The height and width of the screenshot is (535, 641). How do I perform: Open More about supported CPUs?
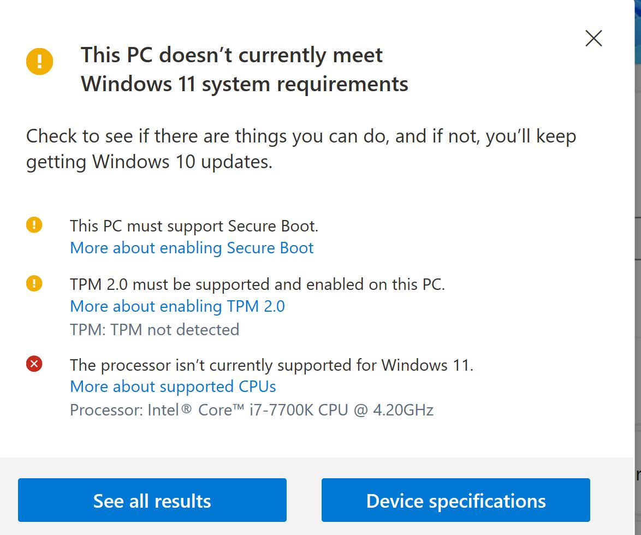173,387
